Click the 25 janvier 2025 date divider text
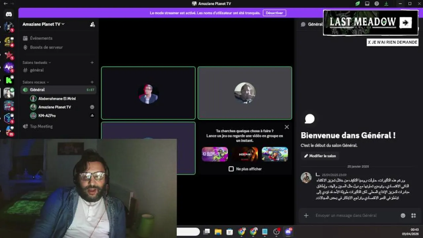 coord(358,167)
